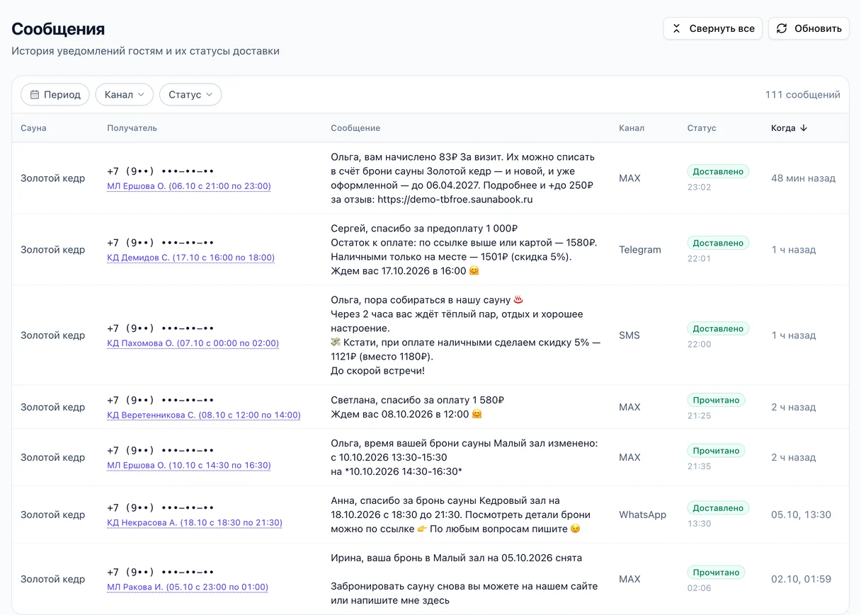Image resolution: width=861 pixels, height=615 pixels.
Task: Click the 05.10, 13:30 timestamp
Action: pos(802,515)
